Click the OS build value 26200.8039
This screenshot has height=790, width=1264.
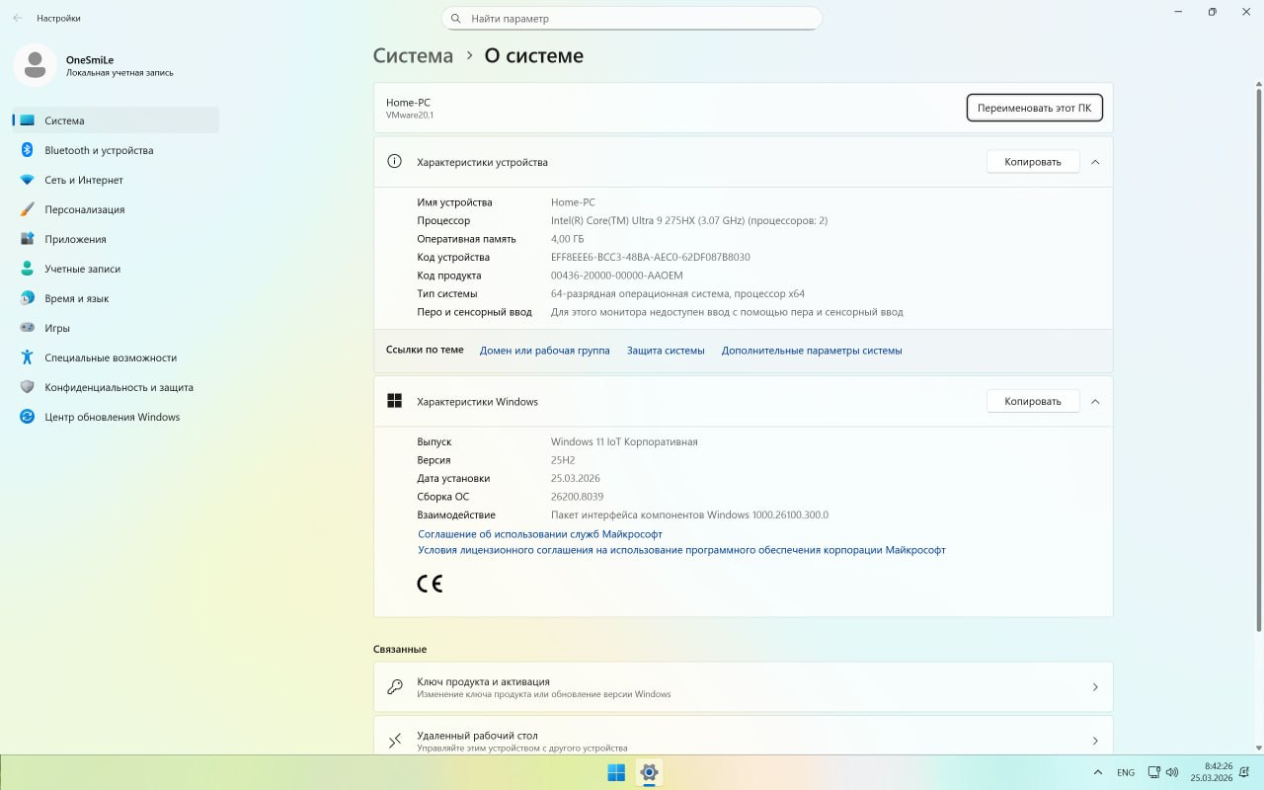click(577, 497)
